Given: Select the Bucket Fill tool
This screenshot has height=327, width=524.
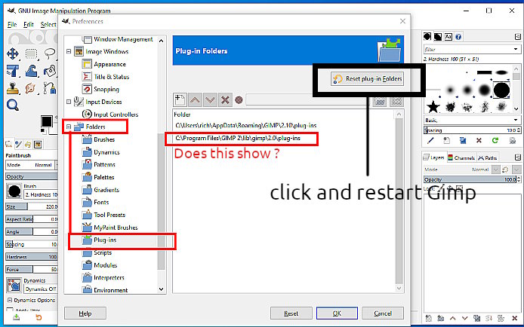Looking at the screenshot, I should (50, 71).
